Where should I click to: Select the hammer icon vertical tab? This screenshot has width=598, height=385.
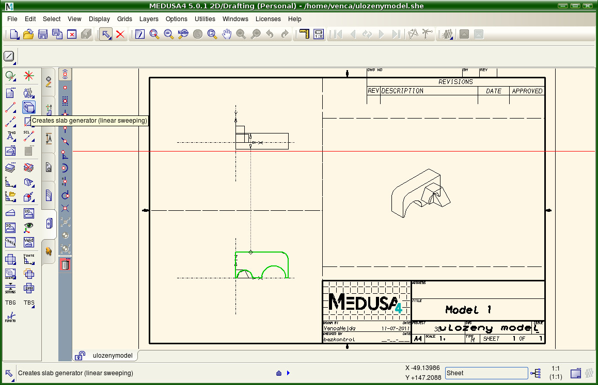coord(49,251)
